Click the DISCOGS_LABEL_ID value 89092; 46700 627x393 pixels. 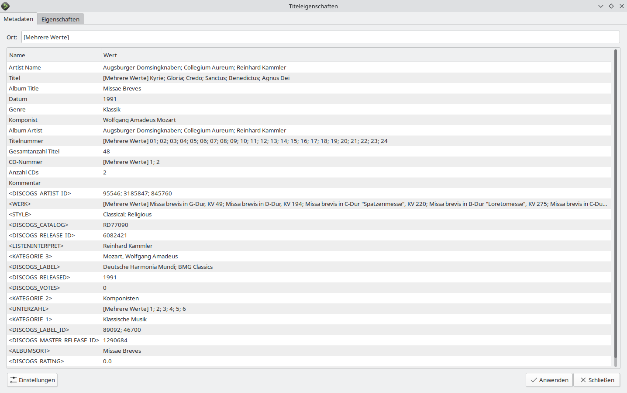(x=122, y=330)
